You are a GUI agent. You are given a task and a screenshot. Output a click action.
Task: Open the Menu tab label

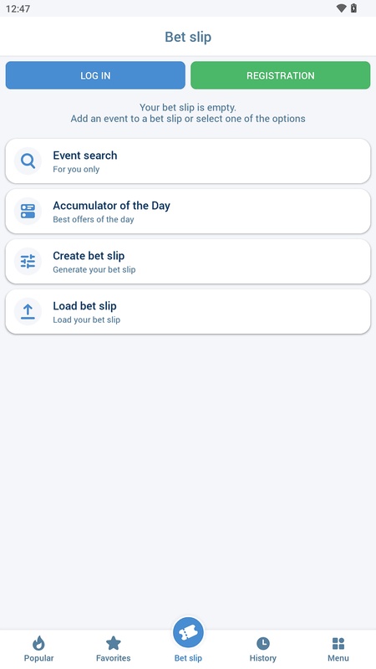click(338, 658)
